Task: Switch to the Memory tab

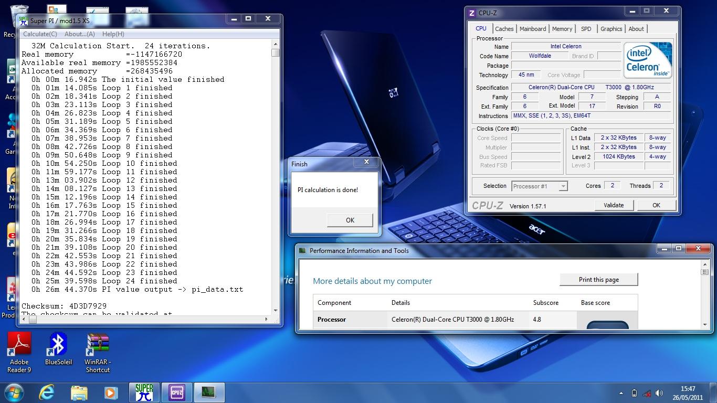Action: coord(562,29)
